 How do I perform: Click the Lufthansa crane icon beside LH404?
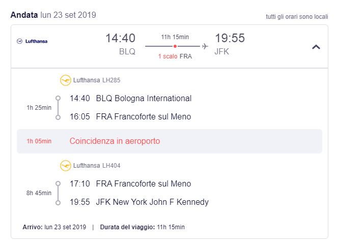coord(65,166)
